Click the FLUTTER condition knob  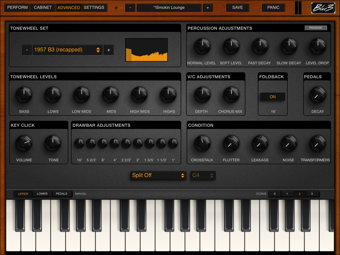[231, 143]
